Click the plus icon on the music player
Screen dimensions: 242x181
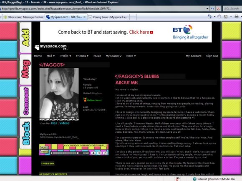(x=93, y=153)
